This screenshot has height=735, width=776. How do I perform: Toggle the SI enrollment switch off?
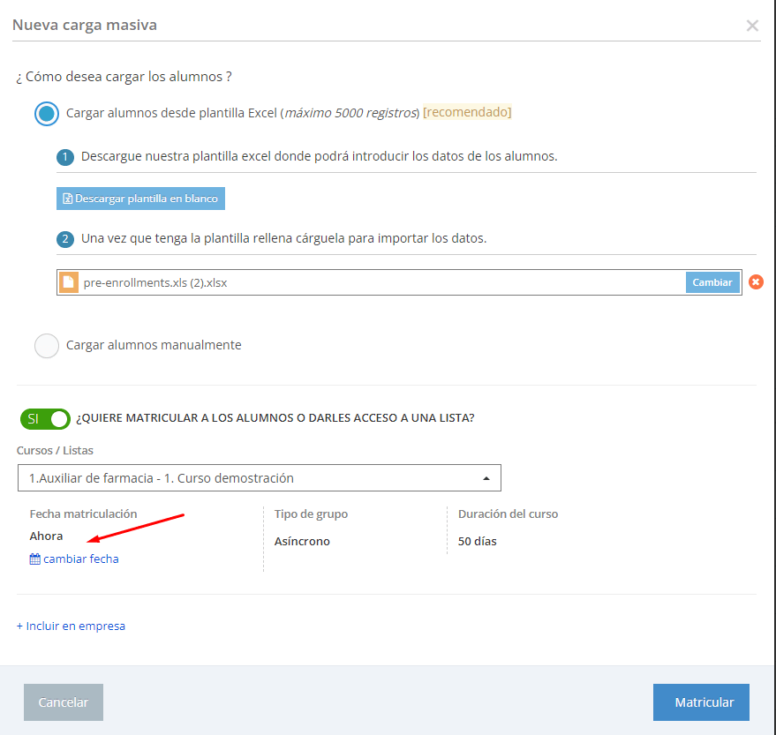[45, 418]
